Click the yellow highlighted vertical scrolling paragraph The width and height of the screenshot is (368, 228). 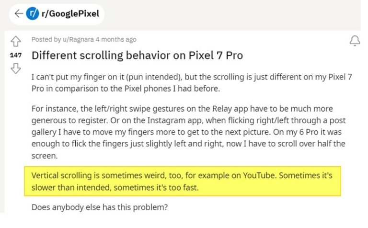183,181
